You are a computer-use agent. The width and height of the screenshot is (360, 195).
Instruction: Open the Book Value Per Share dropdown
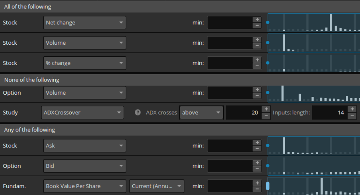point(85,186)
